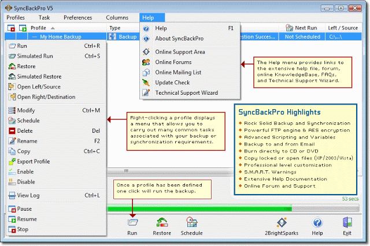This screenshot has width=370, height=246.
Task: Choose Online Mailing List entry
Action: [190, 72]
